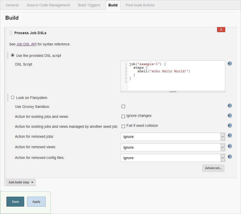The width and height of the screenshot is (241, 214).
Task: Click help icon beside Use Groovy Sandbox
Action: click(230, 106)
